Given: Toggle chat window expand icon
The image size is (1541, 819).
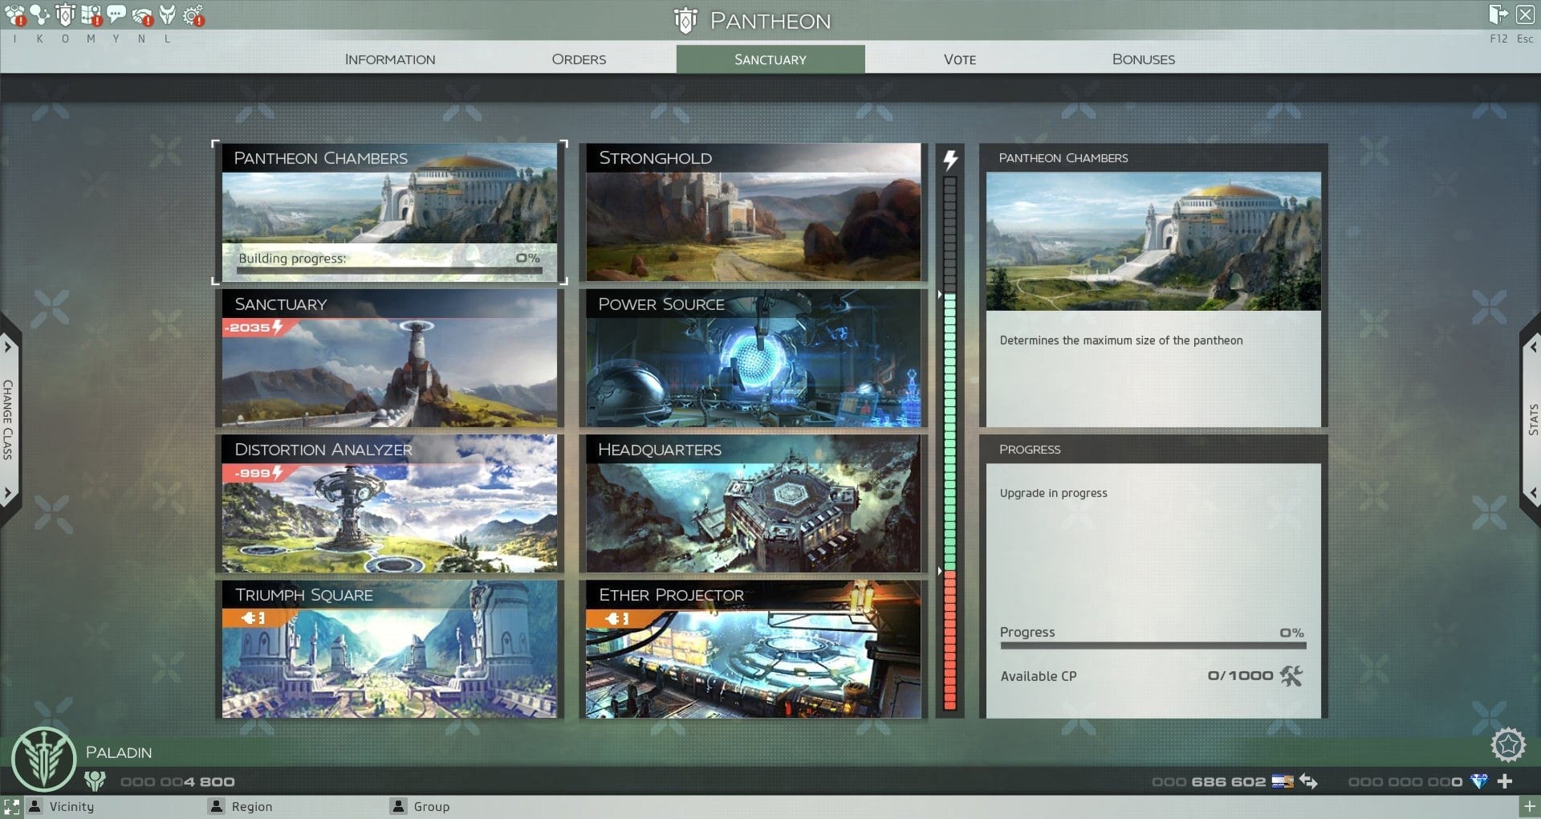Looking at the screenshot, I should [11, 806].
